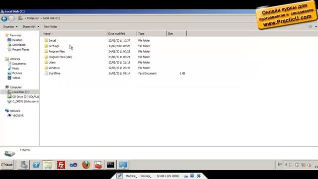
Task: Click the Action Center flag tray icon
Action: point(291,165)
